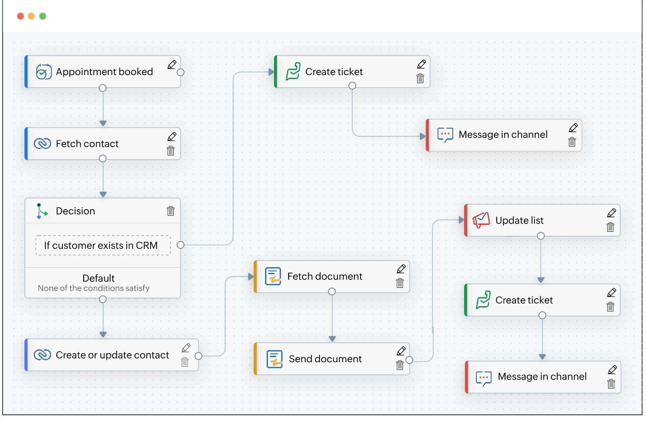This screenshot has height=423, width=646.
Task: Select the Default branch of Decision
Action: pos(99,282)
